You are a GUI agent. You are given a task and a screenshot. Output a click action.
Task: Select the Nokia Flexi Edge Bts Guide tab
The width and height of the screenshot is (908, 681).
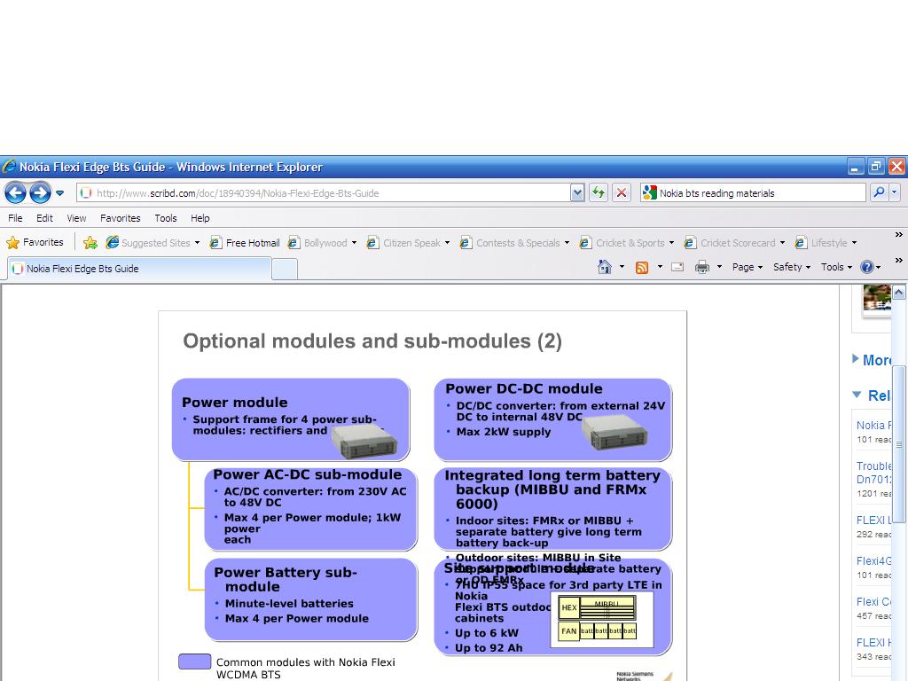pyautogui.click(x=82, y=268)
